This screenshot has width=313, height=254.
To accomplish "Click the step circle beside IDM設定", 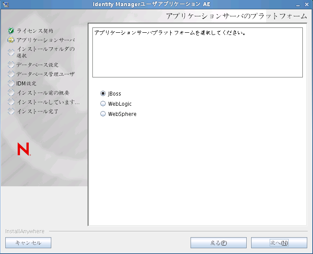I will pos(11,83).
